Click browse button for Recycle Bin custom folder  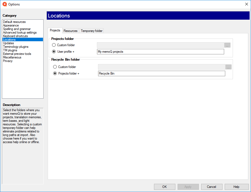coord(228,67)
